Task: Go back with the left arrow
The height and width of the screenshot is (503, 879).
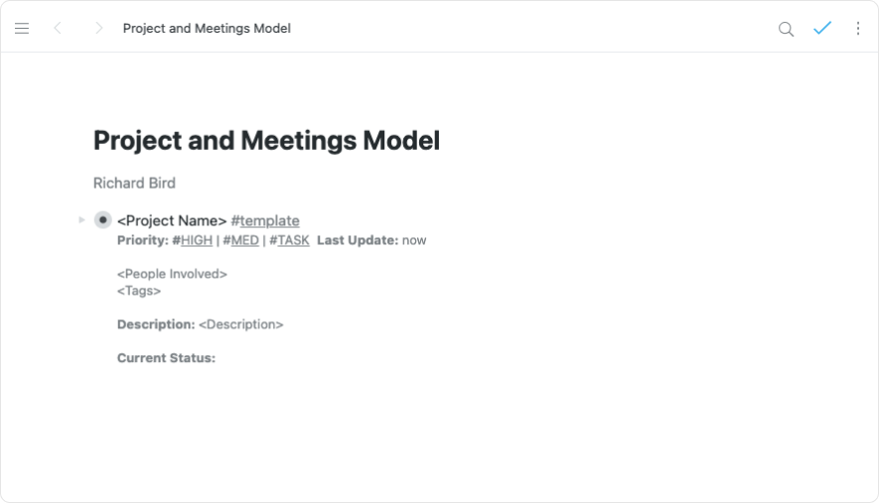Action: (x=58, y=29)
